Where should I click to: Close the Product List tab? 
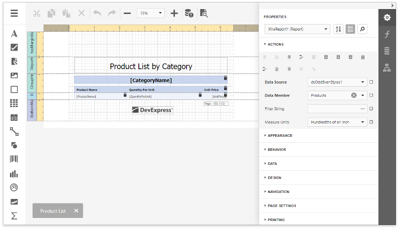[76, 211]
